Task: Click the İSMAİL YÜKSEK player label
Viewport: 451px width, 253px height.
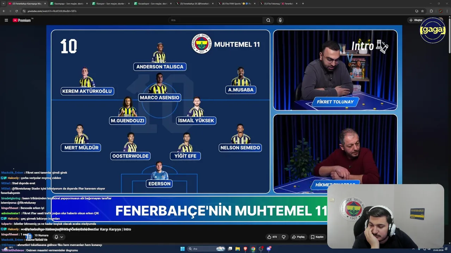Action: 196,121
